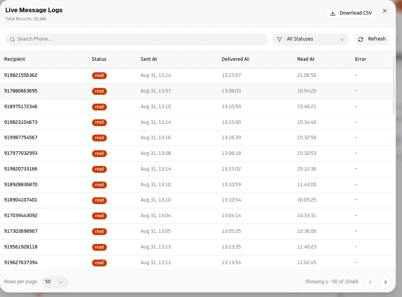
Task: Open the Rows per page dropdown
Action: point(54,282)
